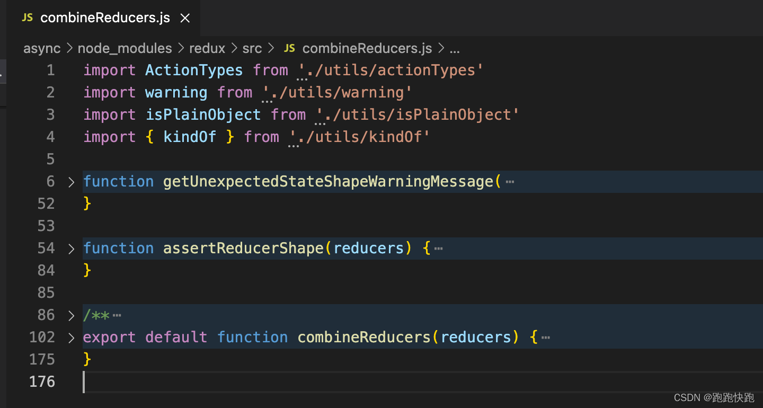
Task: Expand the assertReducerShape function using its chevron
Action: pyautogui.click(x=71, y=247)
